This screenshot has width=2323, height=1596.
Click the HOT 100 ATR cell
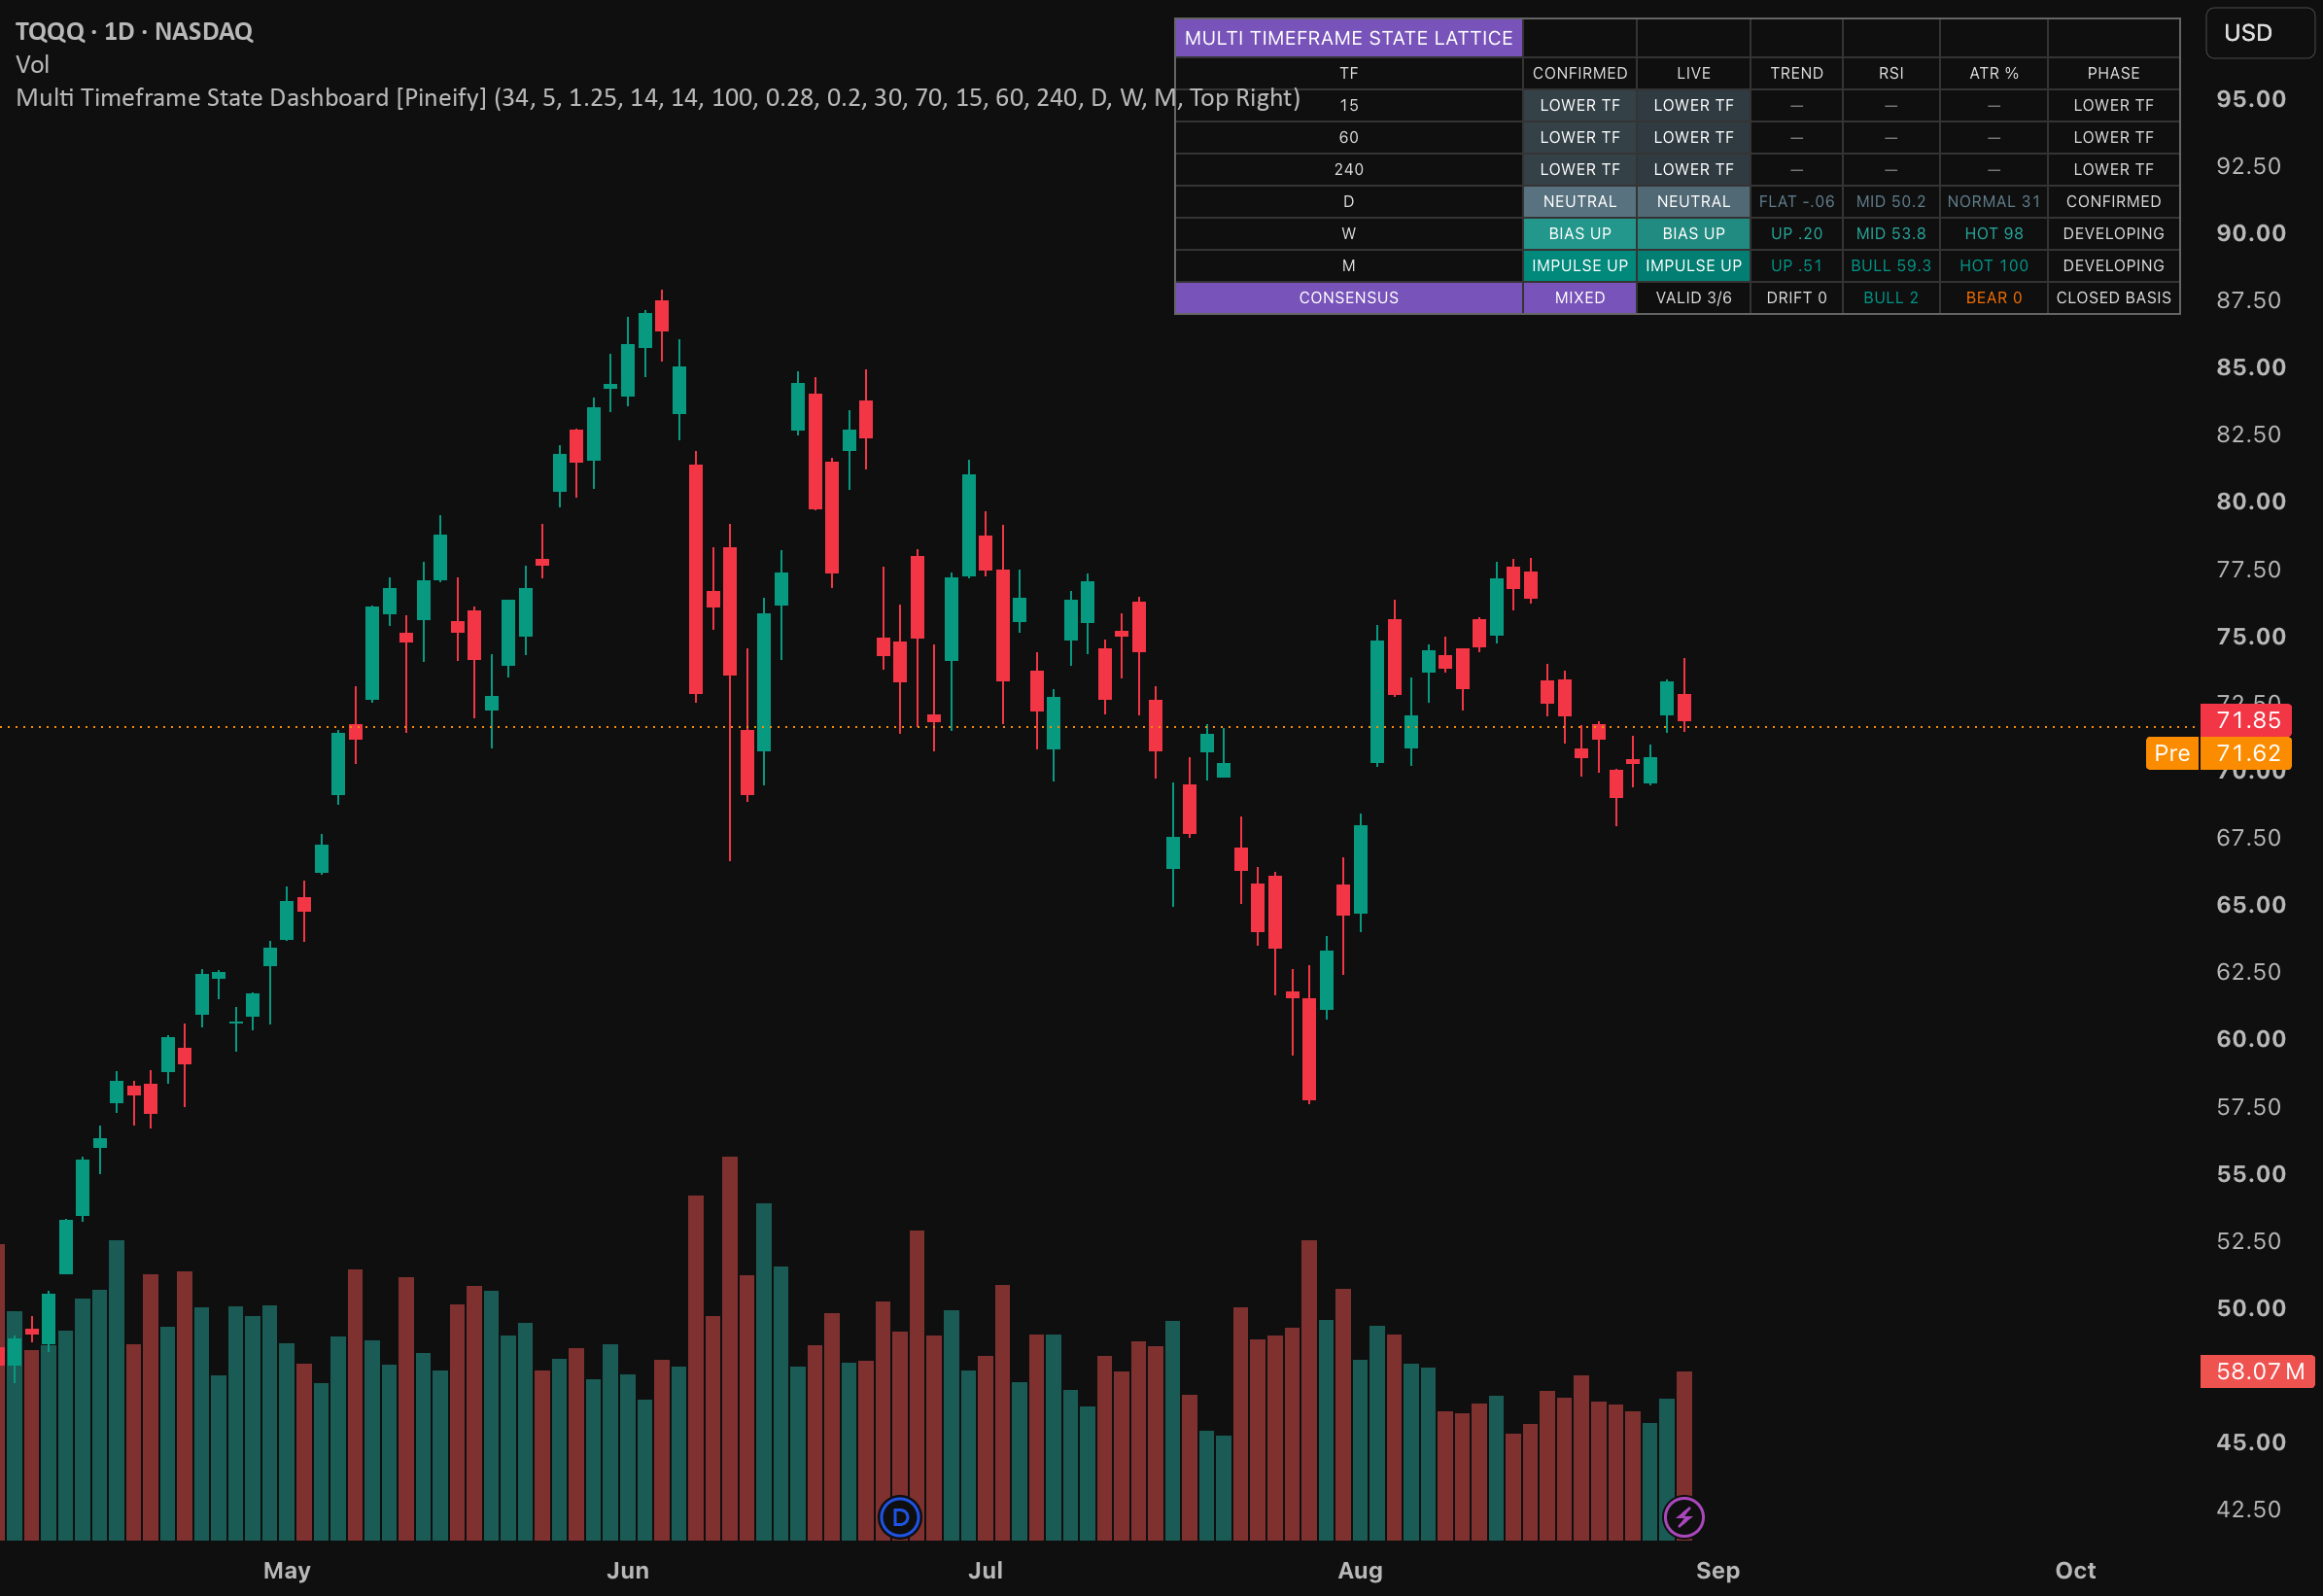1993,266
